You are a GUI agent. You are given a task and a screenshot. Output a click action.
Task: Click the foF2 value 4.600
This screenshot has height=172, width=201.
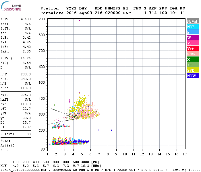[26, 19]
